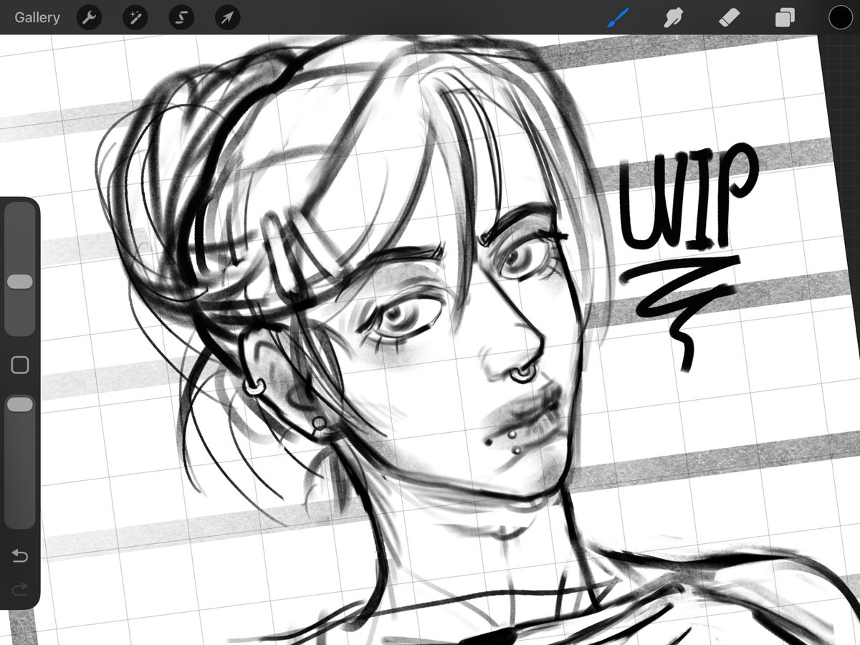The image size is (860, 645).
Task: Open the Gallery view
Action: (37, 17)
